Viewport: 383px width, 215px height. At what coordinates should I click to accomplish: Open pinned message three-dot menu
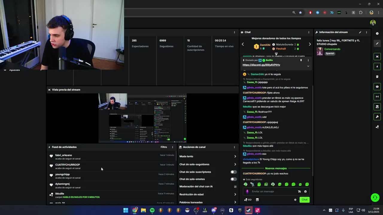pyautogui.click(x=308, y=60)
